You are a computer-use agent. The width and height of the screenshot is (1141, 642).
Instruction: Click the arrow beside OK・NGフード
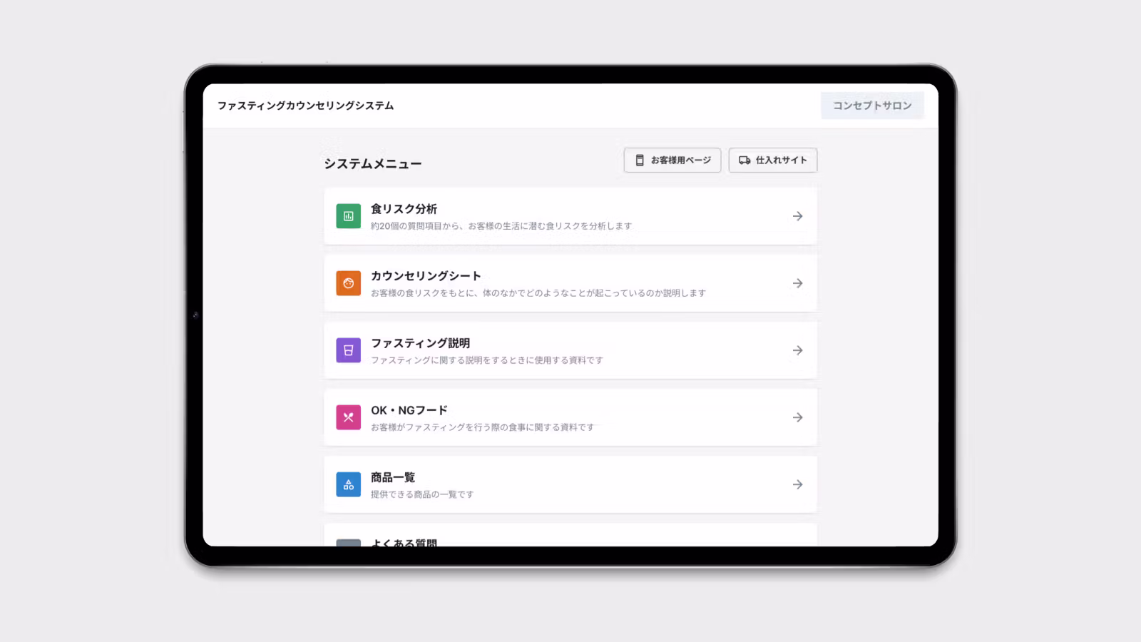[797, 417]
